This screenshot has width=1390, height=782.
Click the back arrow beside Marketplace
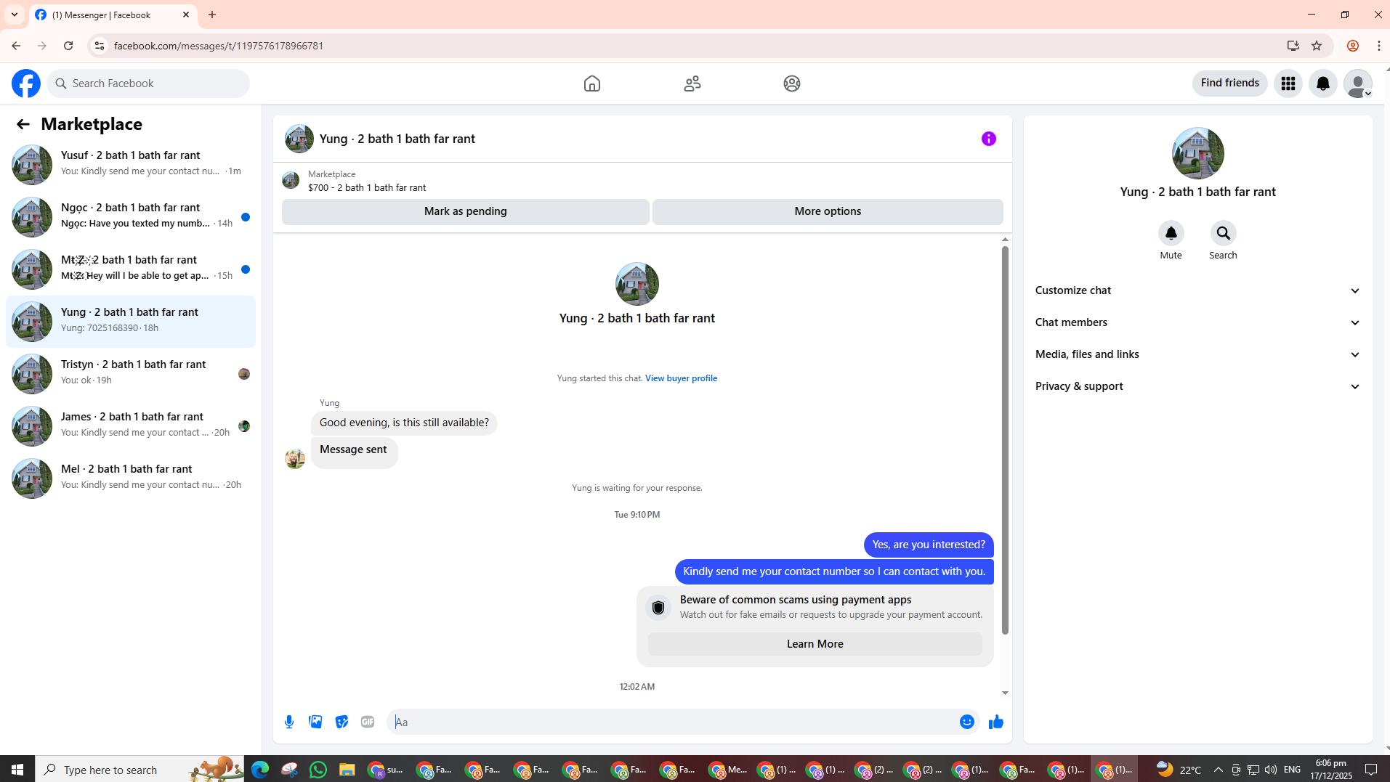pyautogui.click(x=23, y=124)
